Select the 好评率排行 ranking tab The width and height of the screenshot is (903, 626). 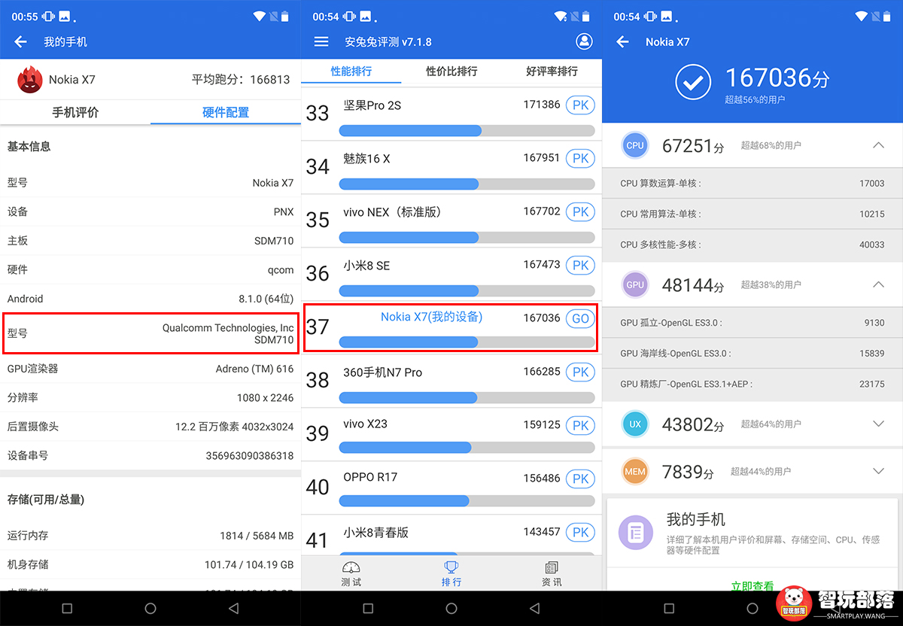[x=552, y=71]
